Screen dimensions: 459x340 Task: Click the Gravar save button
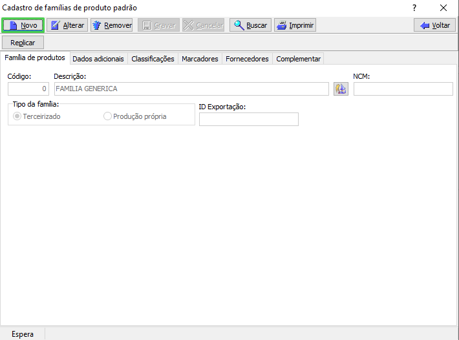(158, 25)
